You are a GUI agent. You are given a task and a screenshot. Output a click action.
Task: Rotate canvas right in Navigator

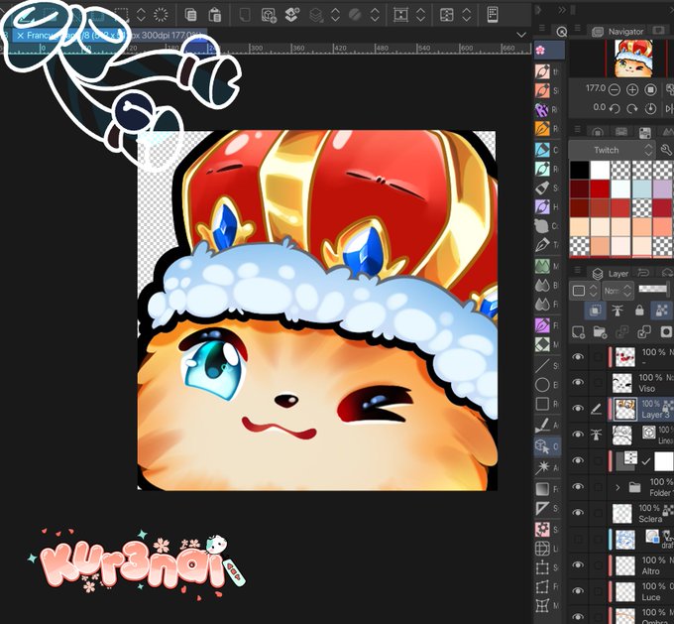click(632, 108)
